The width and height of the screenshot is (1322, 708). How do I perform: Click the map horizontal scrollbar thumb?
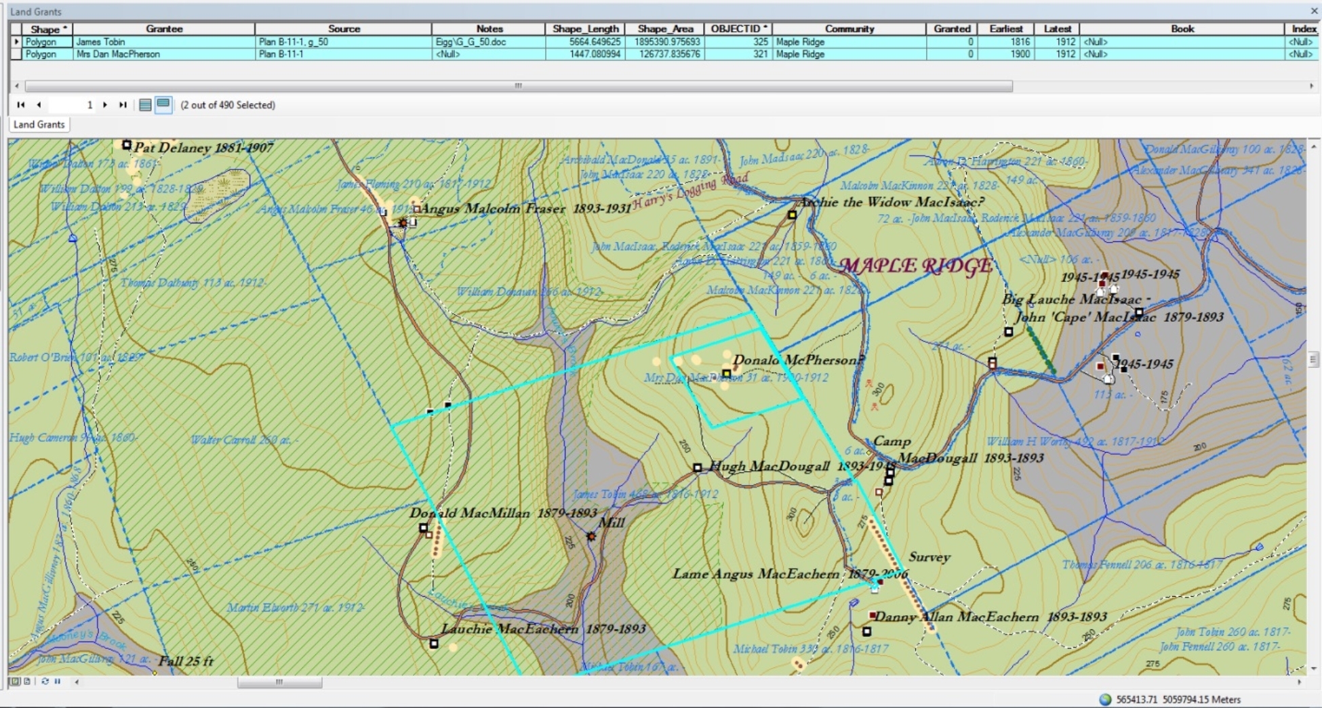[279, 682]
